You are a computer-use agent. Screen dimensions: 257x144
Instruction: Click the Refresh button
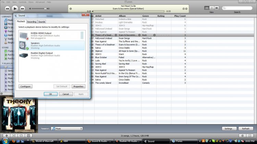tap(246, 129)
